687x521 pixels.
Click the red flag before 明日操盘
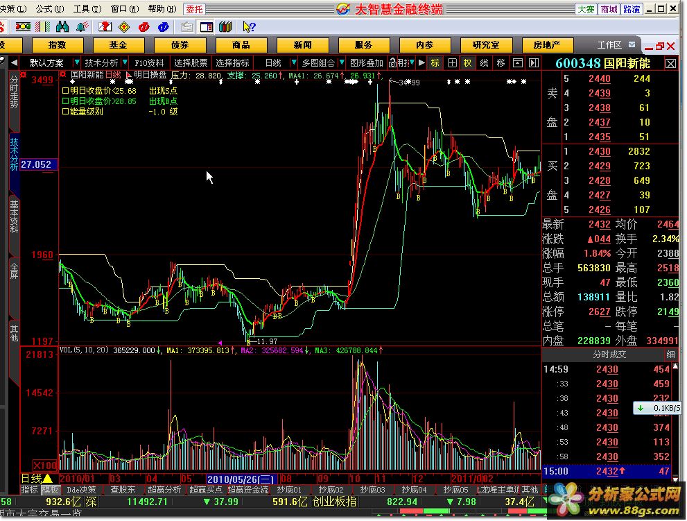point(128,75)
